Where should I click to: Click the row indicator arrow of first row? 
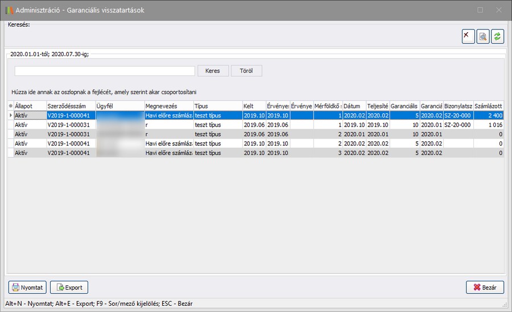tap(10, 115)
